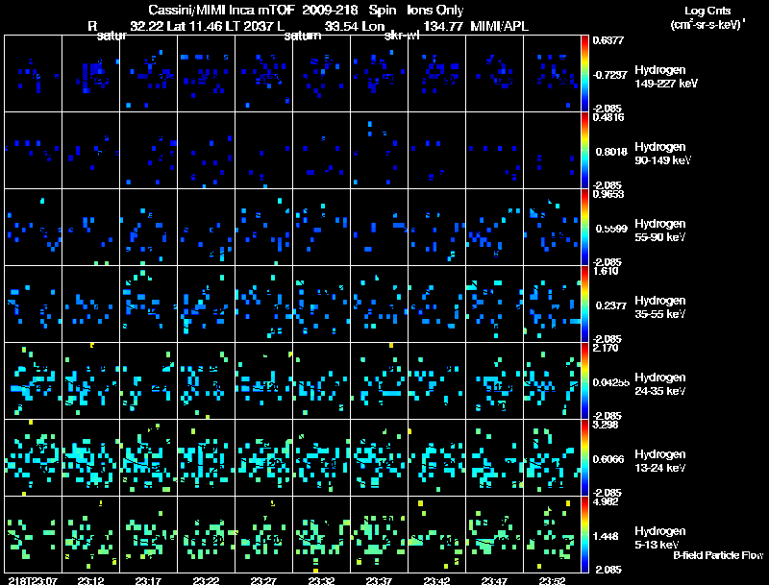Click the '23:42' time axis label
This screenshot has height=585, width=769.
(436, 580)
